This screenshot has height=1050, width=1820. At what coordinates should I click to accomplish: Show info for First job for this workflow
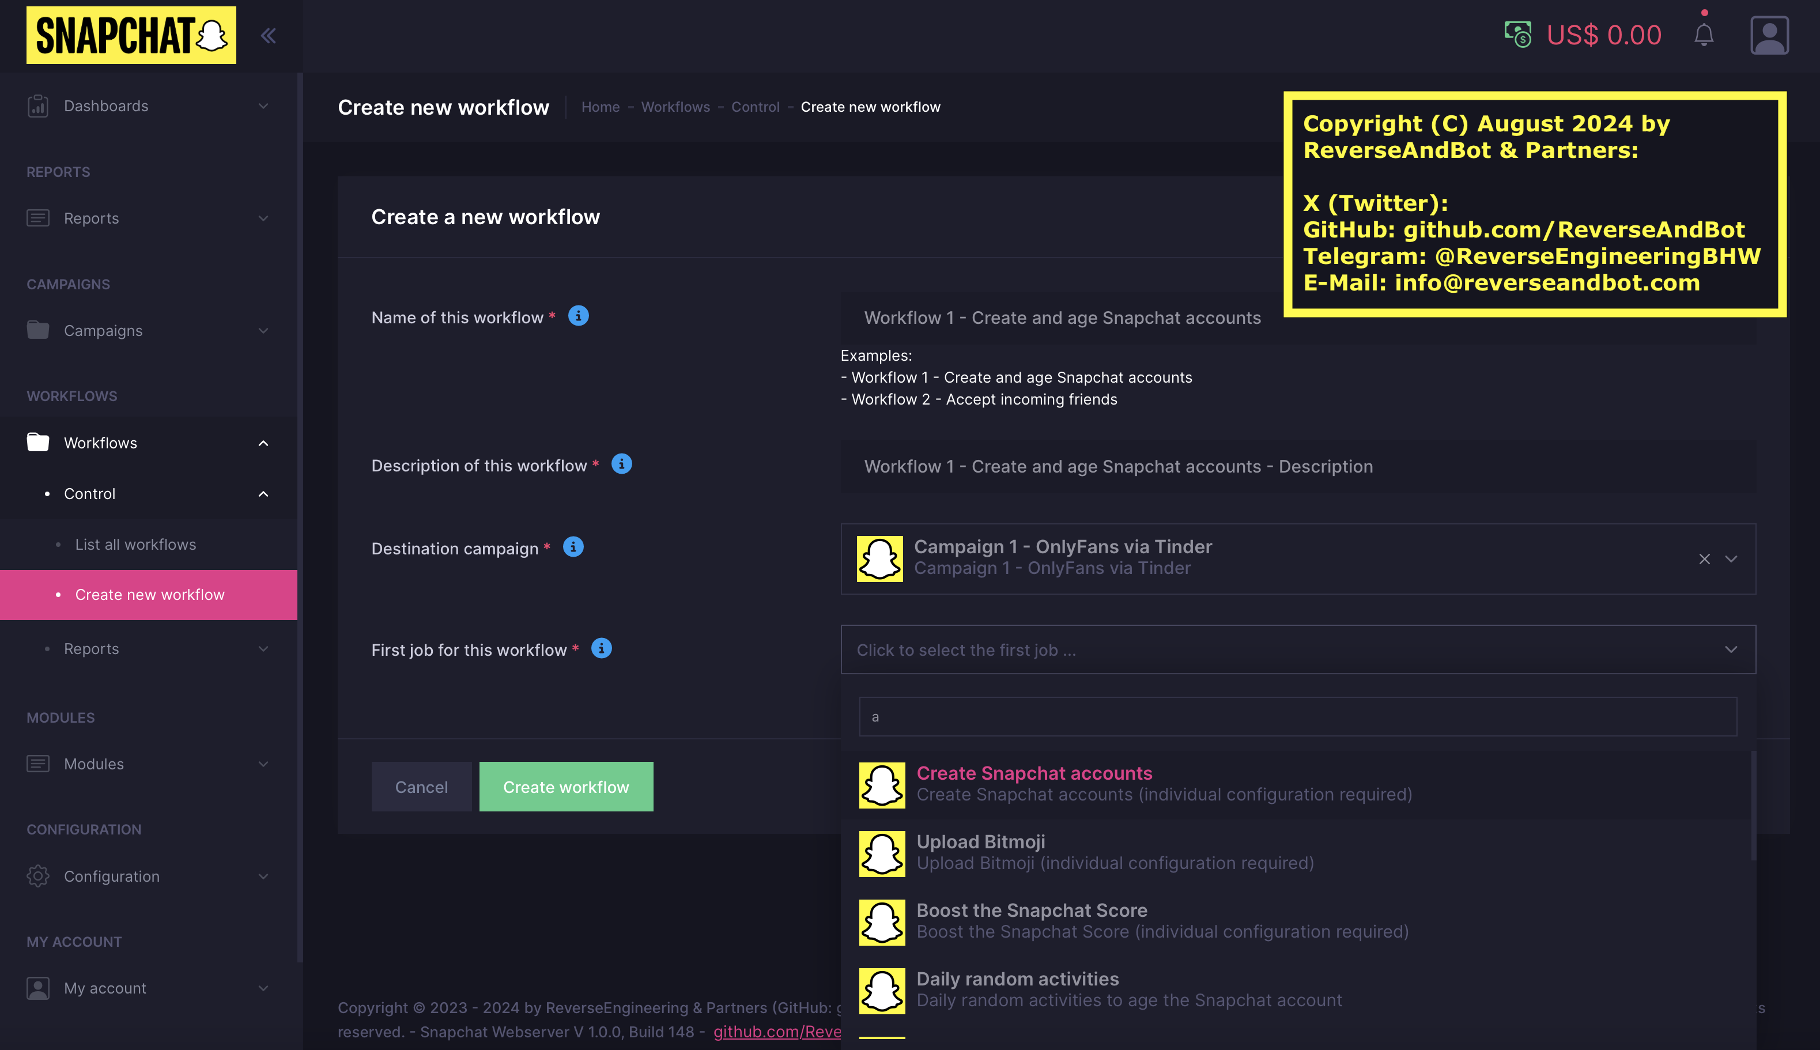pos(601,648)
